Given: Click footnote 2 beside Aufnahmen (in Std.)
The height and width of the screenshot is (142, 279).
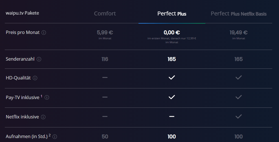Looking at the screenshot, I should click(x=50, y=135).
